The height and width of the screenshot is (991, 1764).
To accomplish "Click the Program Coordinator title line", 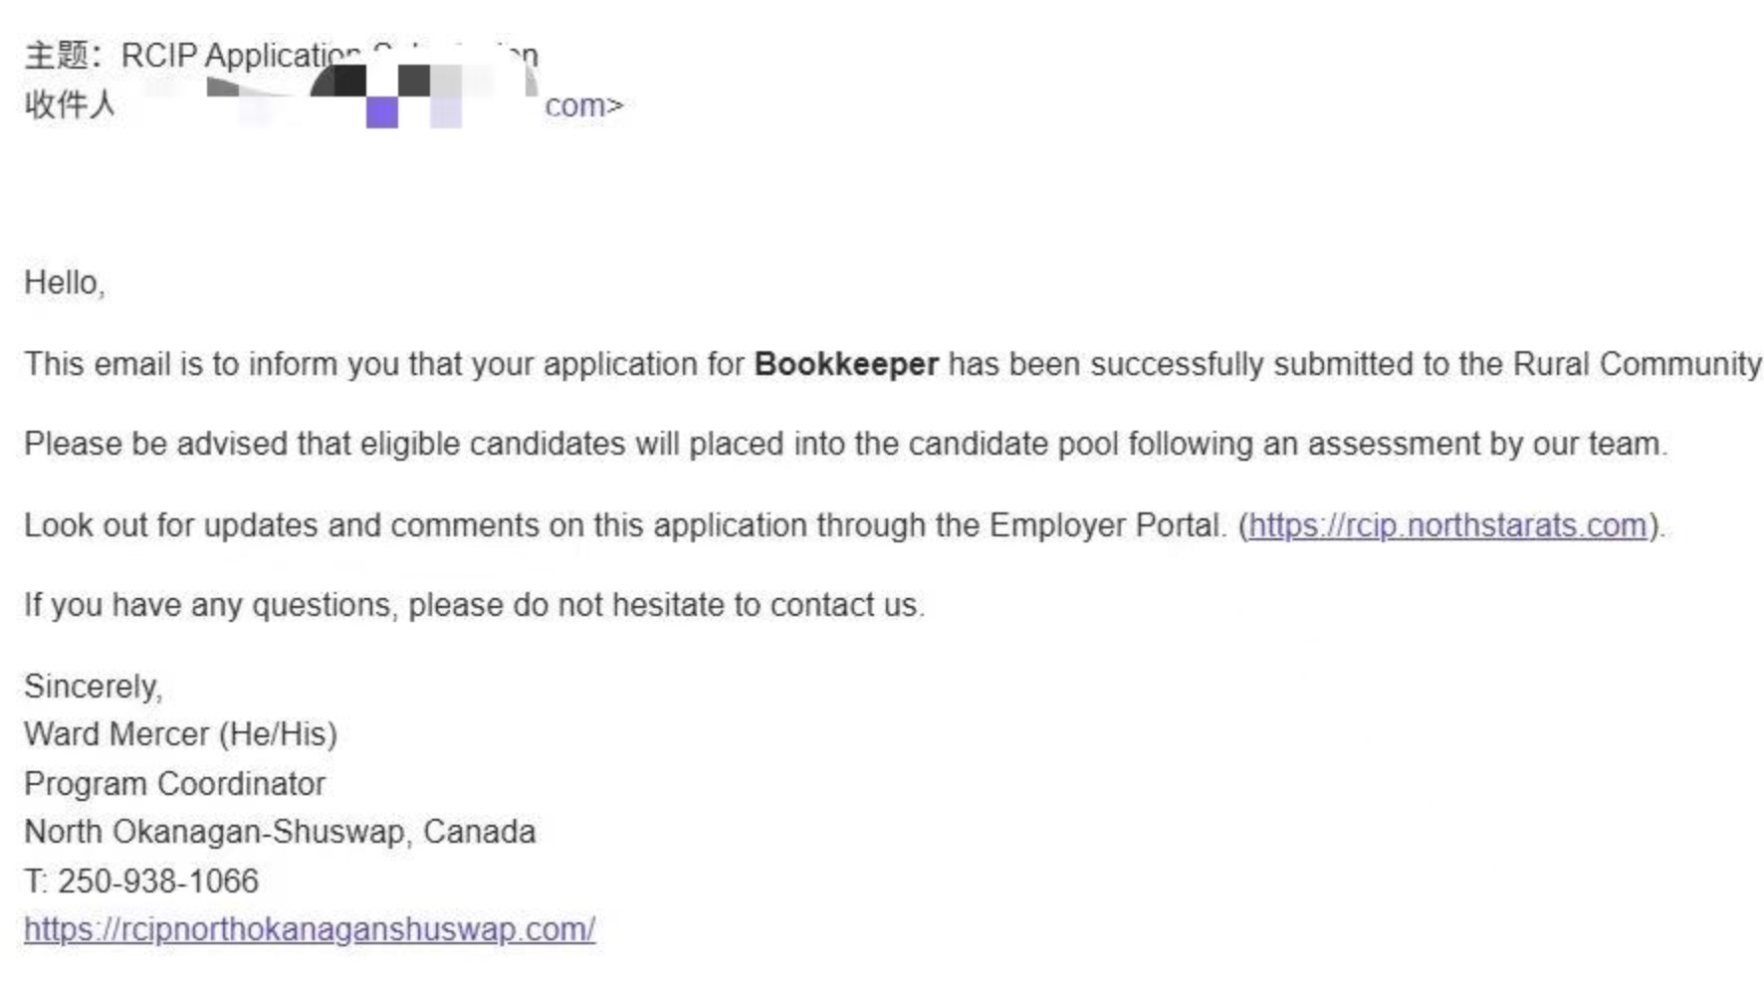I will click(x=174, y=784).
